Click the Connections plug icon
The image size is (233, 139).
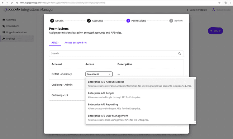[x=4, y=26]
